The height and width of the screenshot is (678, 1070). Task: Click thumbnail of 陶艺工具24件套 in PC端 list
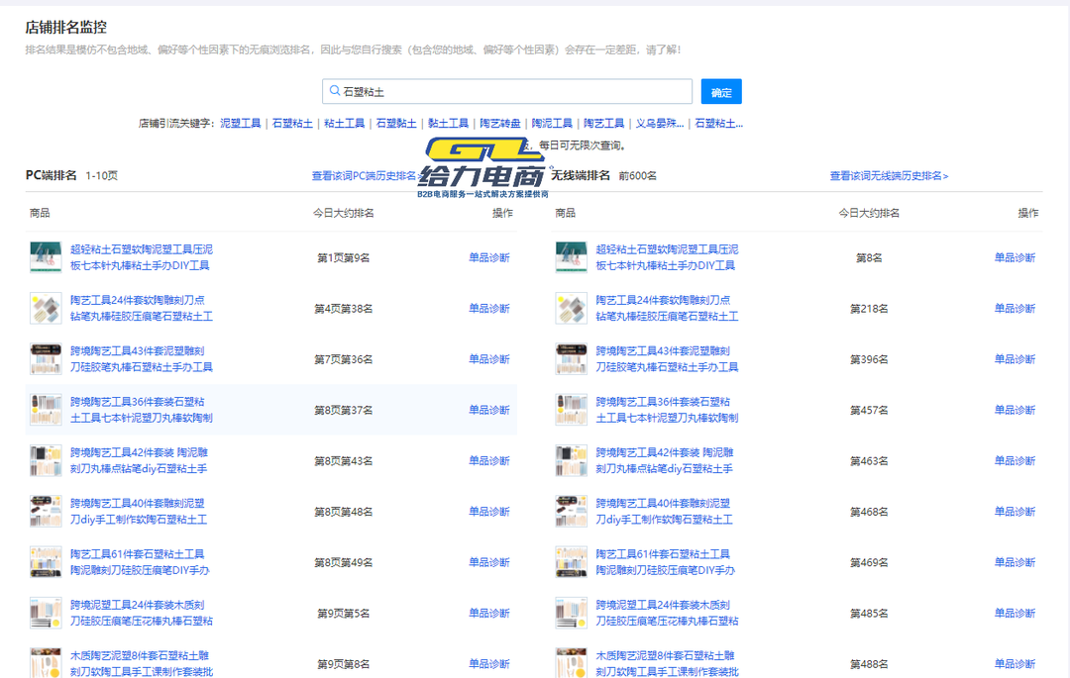(x=46, y=308)
